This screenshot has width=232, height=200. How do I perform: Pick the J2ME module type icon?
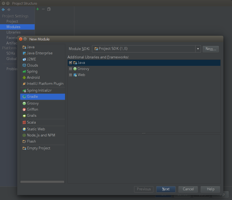(24, 59)
